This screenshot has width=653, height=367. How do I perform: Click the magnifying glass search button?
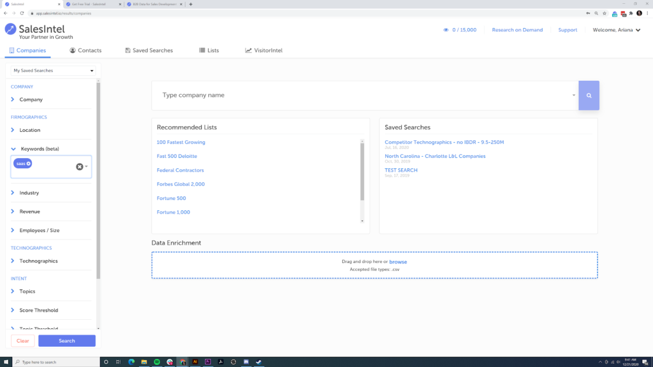point(588,94)
